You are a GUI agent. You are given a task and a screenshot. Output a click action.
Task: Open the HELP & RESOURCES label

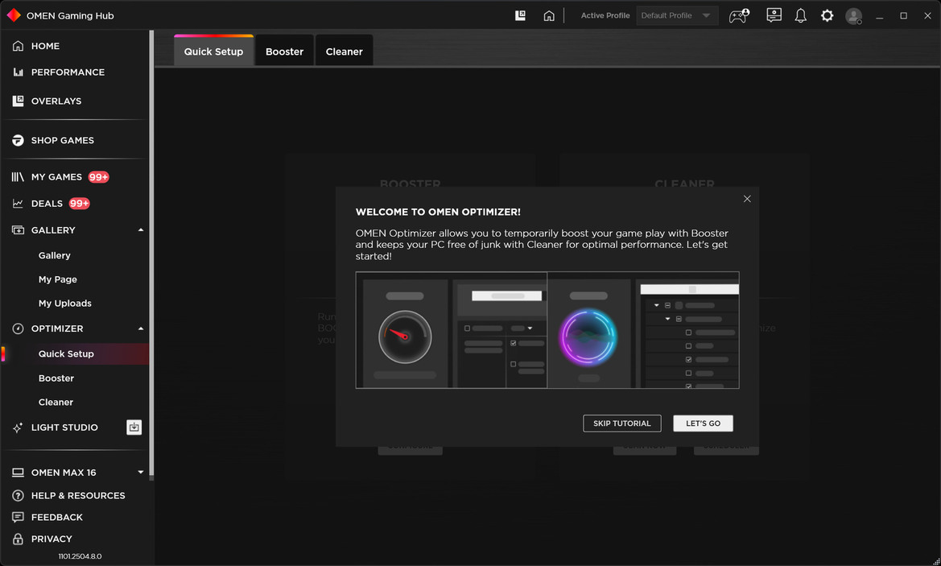(x=78, y=496)
